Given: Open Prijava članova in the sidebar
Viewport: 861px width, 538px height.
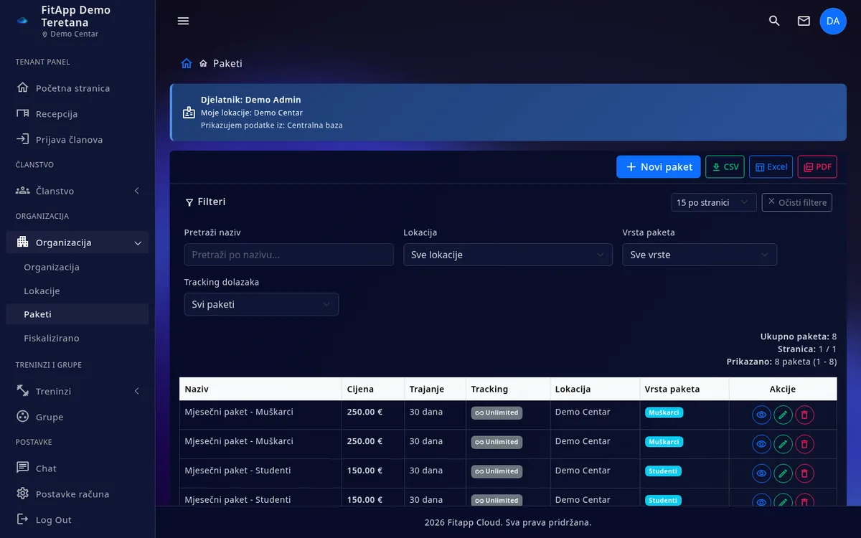Looking at the screenshot, I should [x=77, y=140].
